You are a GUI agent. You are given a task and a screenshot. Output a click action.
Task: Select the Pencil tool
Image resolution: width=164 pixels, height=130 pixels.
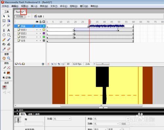pyautogui.click(x=4, y=40)
